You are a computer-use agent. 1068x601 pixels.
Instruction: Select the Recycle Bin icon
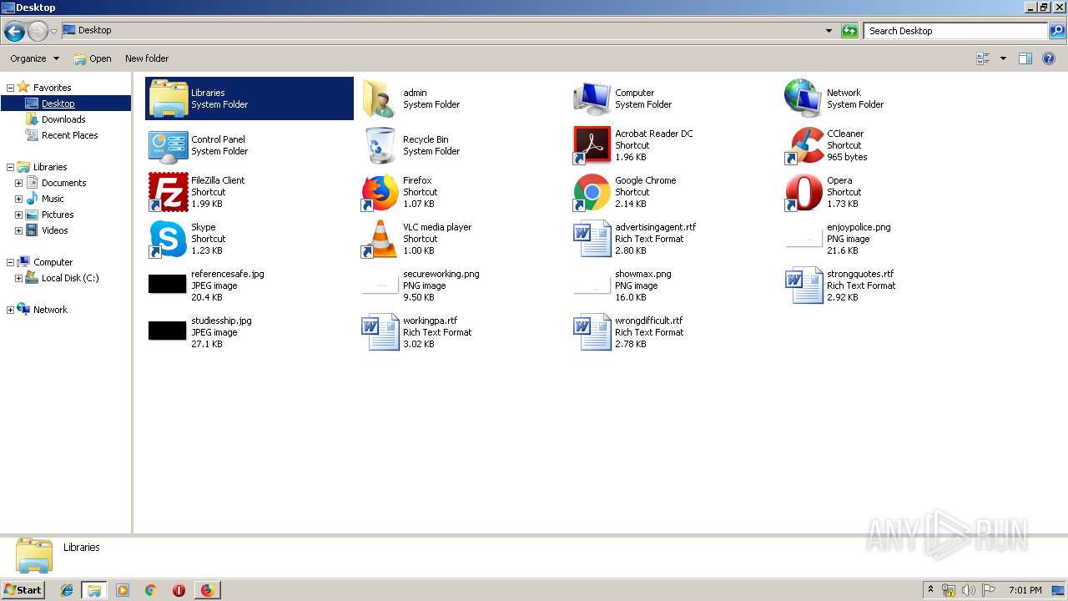[x=380, y=145]
